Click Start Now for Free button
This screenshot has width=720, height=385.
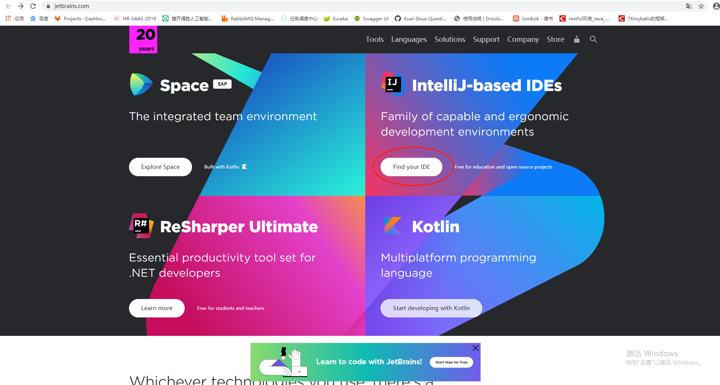(451, 362)
